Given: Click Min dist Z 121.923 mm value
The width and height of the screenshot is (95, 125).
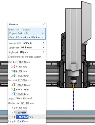Looking at the screenshot, I should click(x=20, y=76).
